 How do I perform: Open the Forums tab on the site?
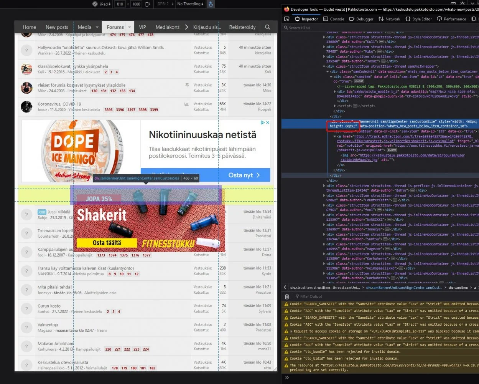pos(114,27)
